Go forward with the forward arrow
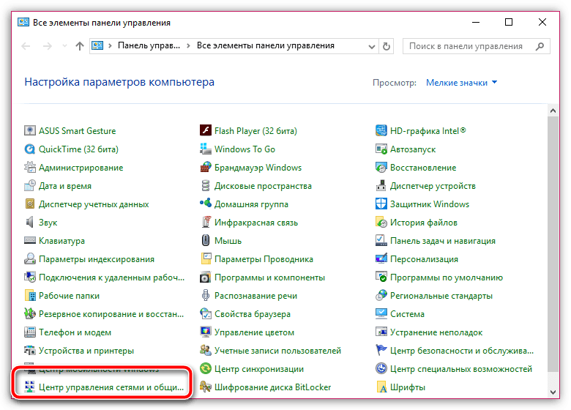 click(x=48, y=46)
